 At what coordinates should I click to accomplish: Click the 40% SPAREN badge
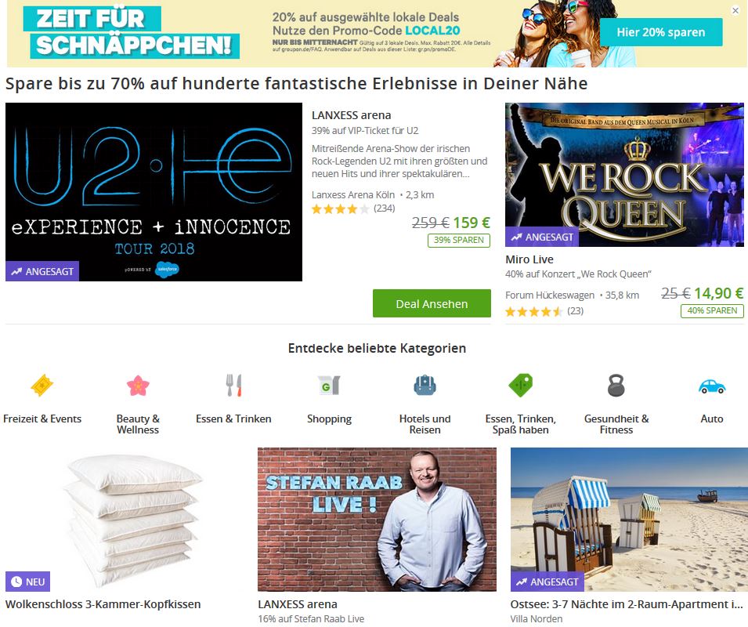(x=712, y=310)
